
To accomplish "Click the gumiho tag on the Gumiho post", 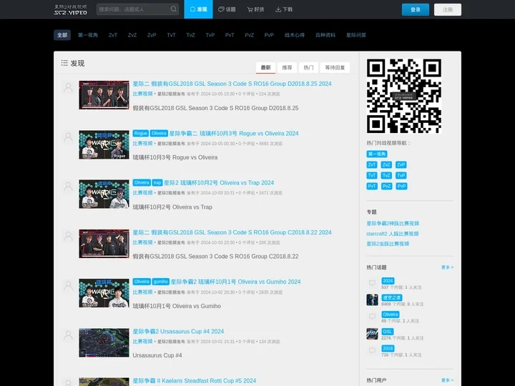I will coord(161,282).
